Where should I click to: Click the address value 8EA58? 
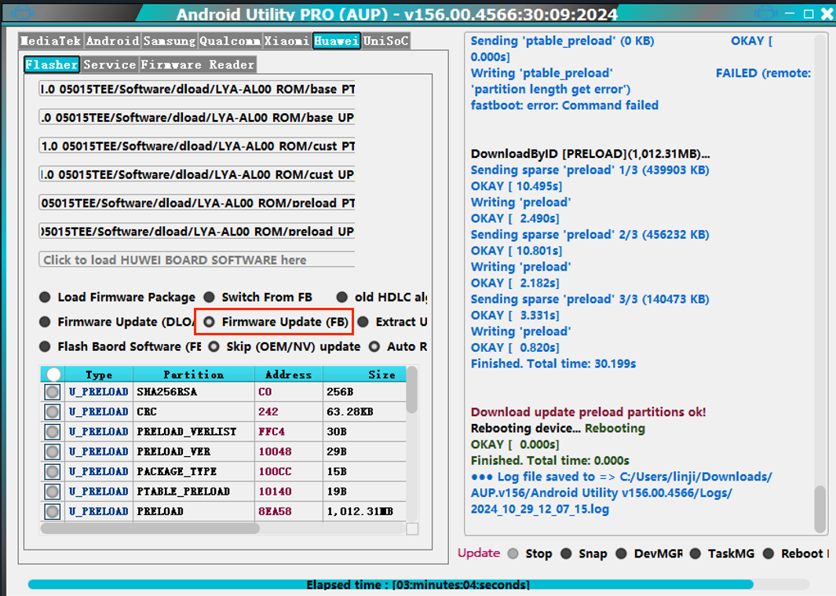click(x=275, y=512)
